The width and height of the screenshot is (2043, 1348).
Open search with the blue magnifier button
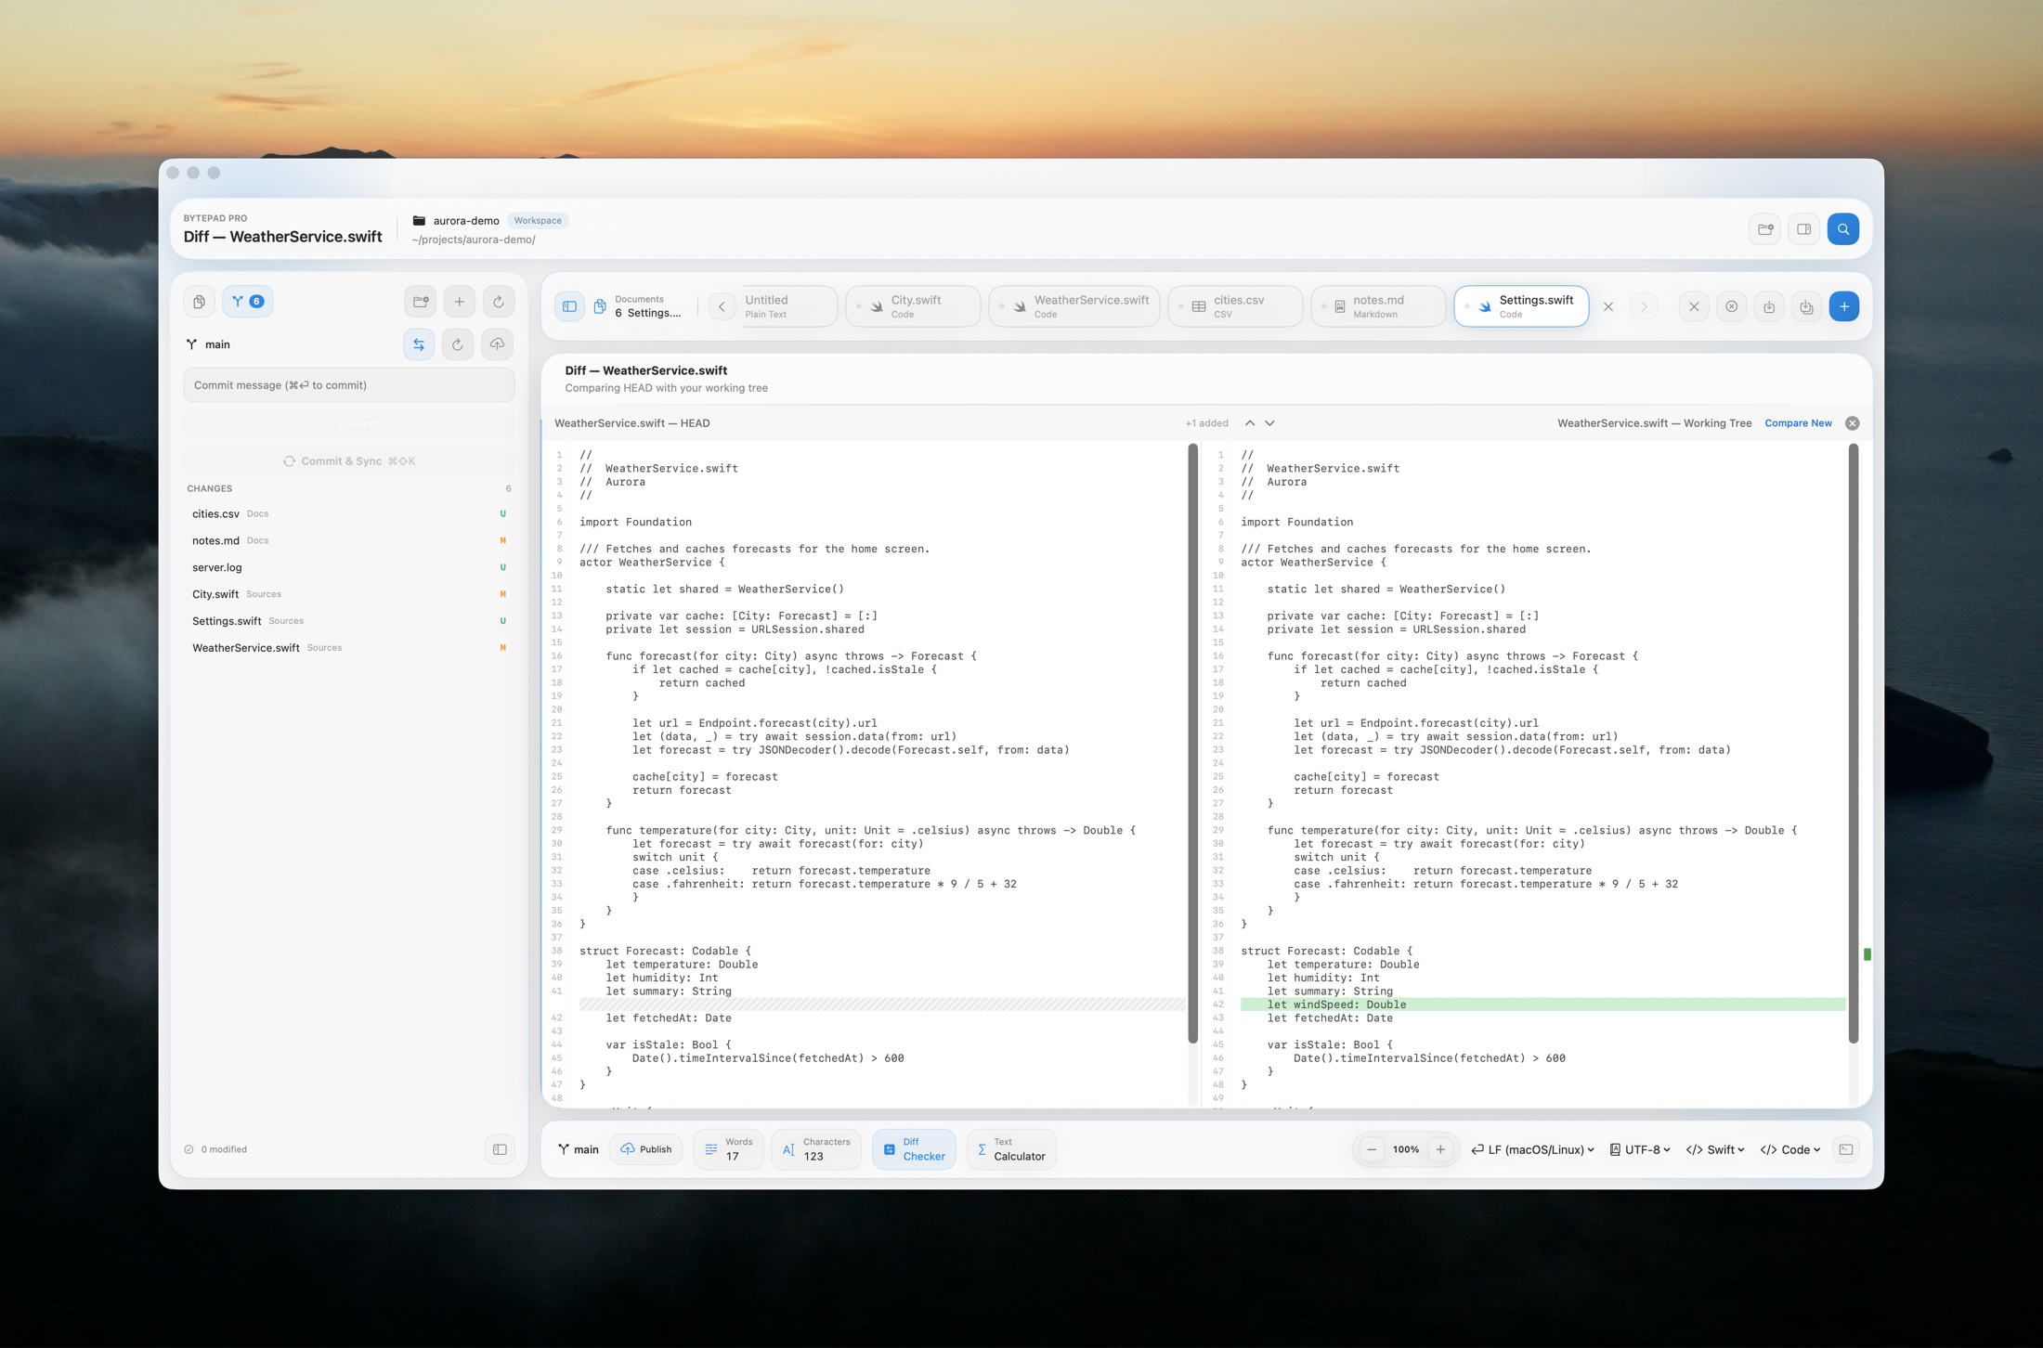tap(1843, 229)
